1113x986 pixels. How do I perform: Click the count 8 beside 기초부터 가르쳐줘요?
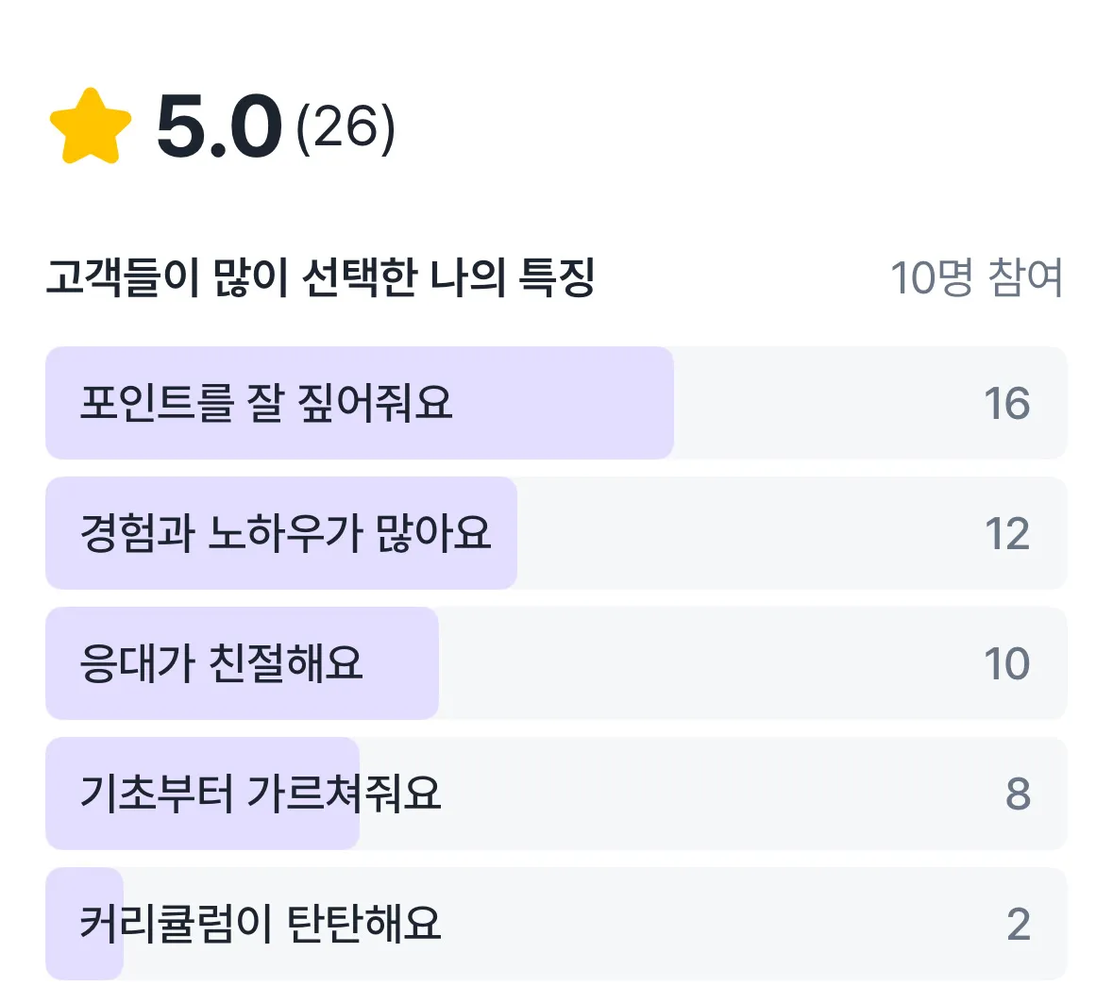click(x=1016, y=794)
